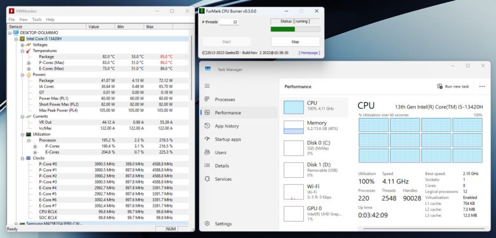Expand the Voltages tree node

22,45
